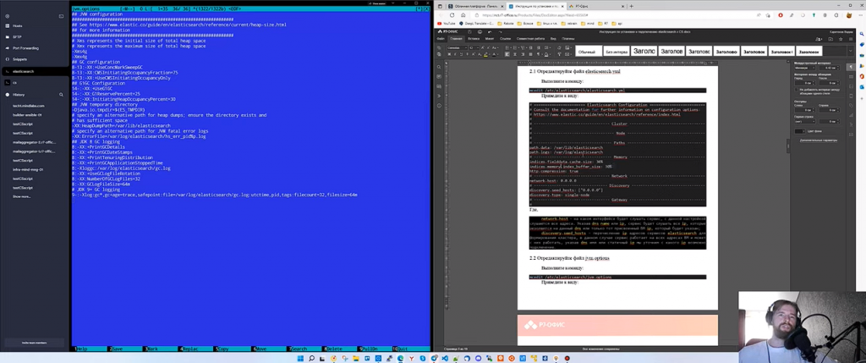Open YouTube bookmark

click(447, 24)
